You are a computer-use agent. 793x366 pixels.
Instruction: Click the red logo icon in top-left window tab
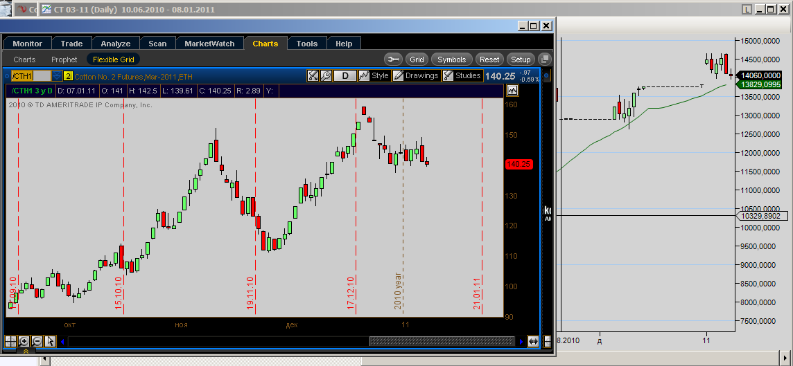click(21, 9)
